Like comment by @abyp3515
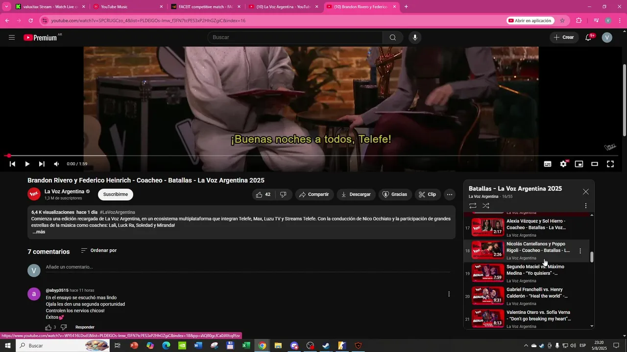The height and width of the screenshot is (352, 627). pos(48,327)
